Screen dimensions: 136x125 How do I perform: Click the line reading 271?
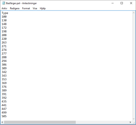(4, 46)
